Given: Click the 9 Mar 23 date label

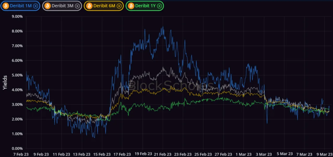Looking at the screenshot, I should (325, 154).
